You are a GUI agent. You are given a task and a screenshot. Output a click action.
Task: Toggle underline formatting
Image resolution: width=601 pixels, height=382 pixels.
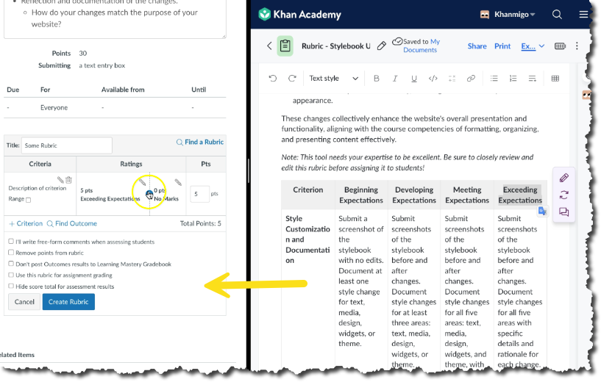point(414,79)
